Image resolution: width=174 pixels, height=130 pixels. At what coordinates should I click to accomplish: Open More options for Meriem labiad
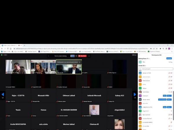click(169, 99)
